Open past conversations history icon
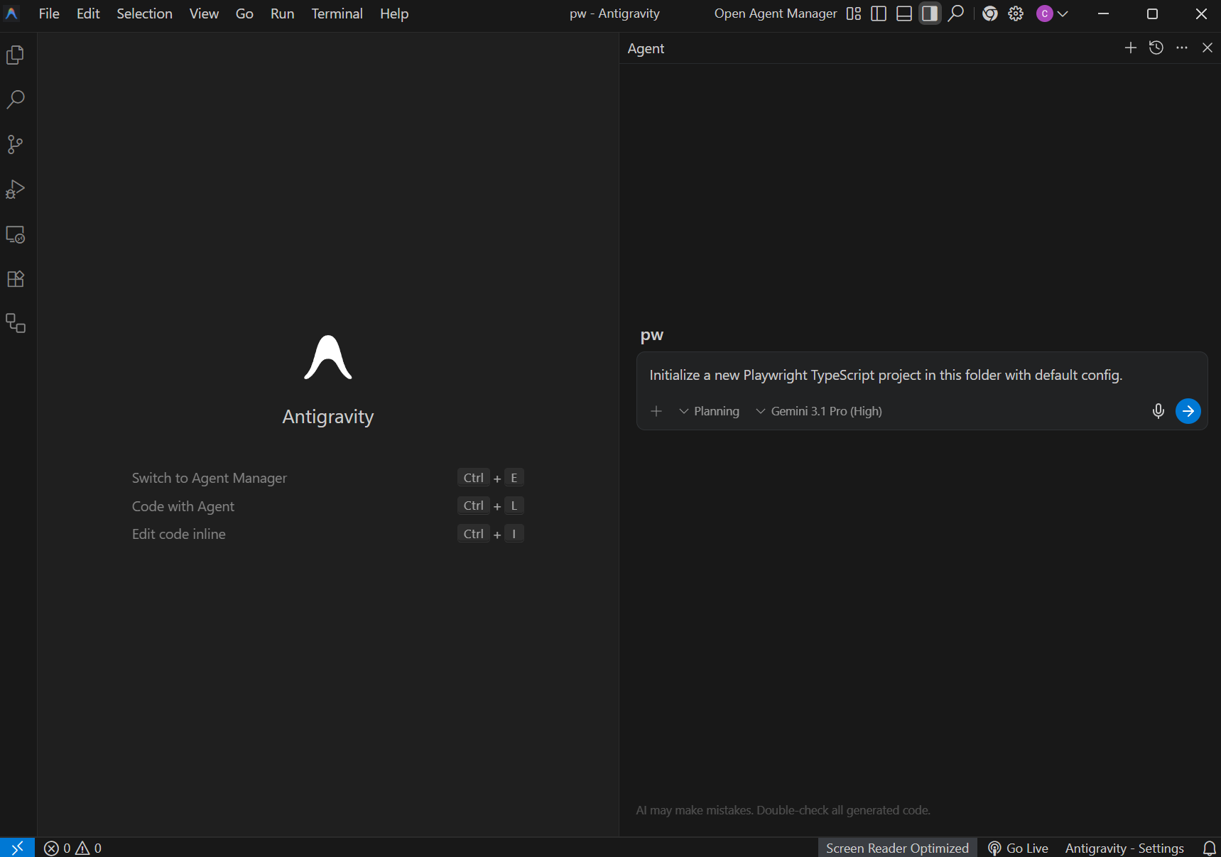The height and width of the screenshot is (857, 1221). (1156, 48)
